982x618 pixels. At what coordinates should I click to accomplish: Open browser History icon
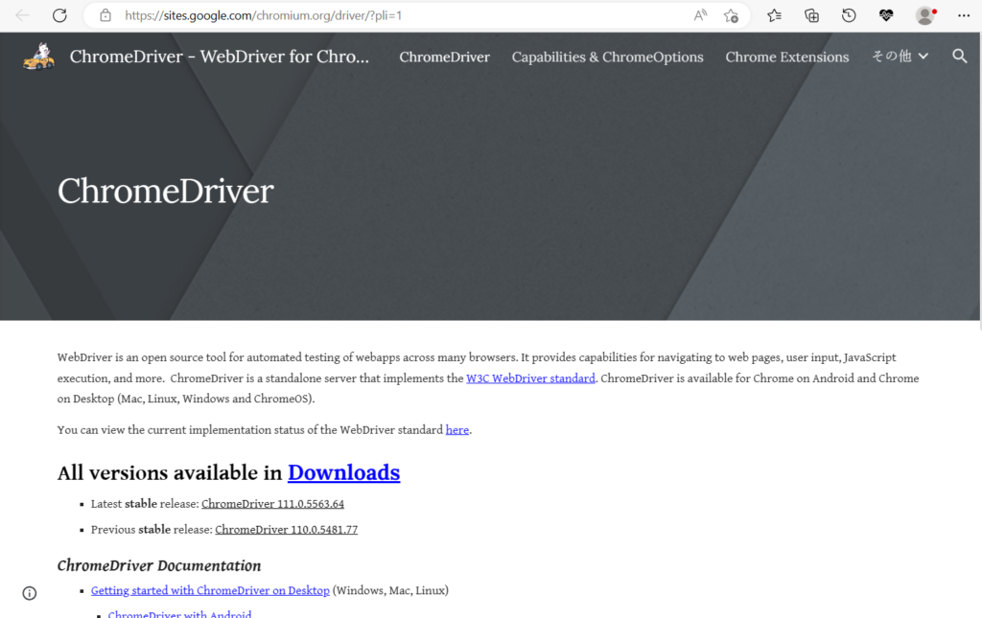pos(849,15)
